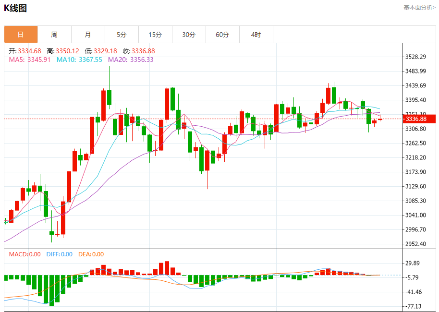Open the 30分 interval tab
Screen dimensions: 439x312
pos(189,35)
